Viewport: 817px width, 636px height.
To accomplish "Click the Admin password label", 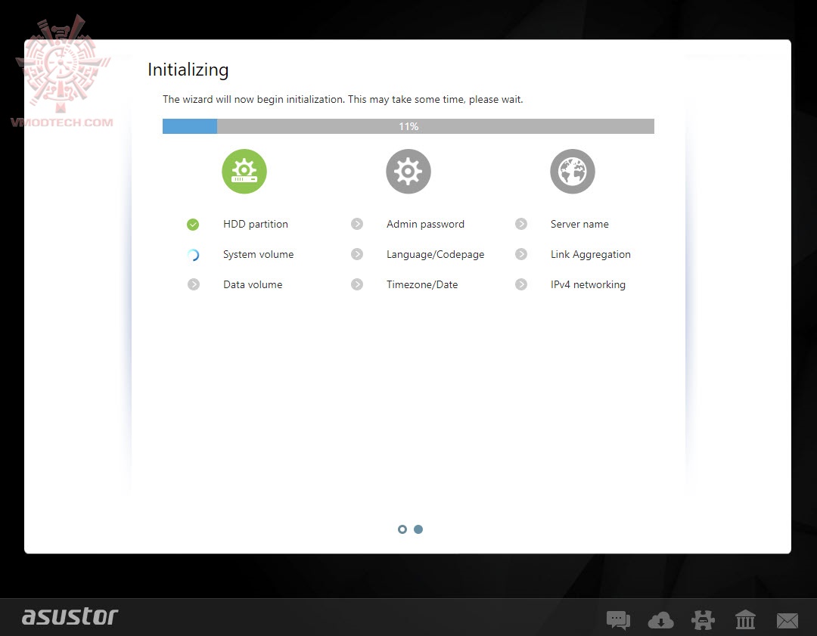I will (x=425, y=224).
